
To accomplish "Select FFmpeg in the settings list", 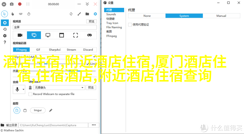I will [x=112, y=36].
